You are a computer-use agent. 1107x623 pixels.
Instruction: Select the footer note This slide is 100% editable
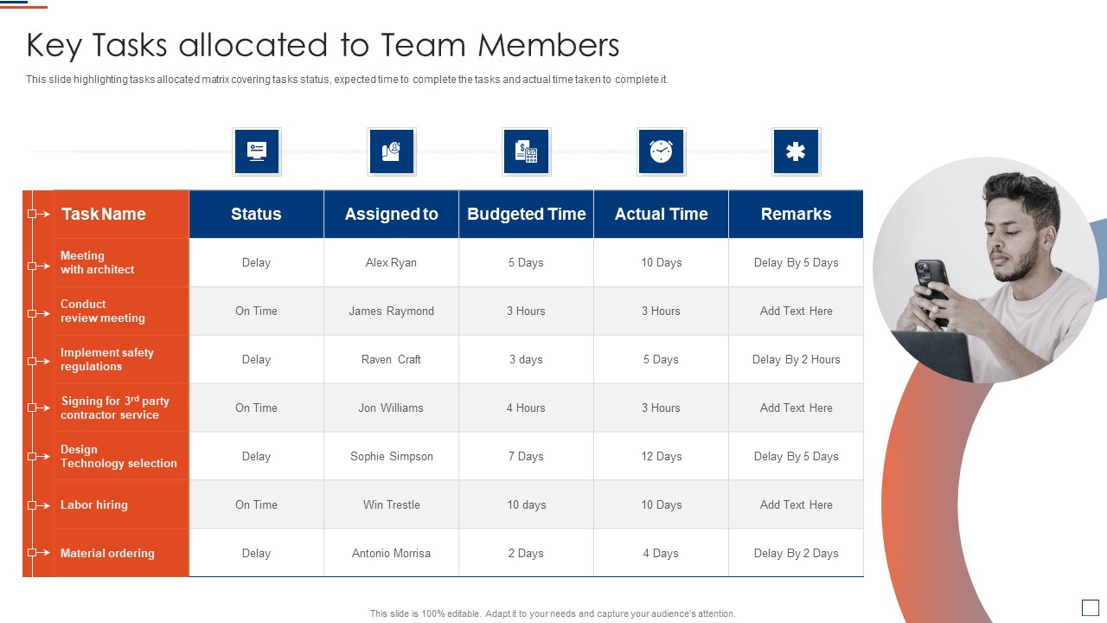[553, 613]
